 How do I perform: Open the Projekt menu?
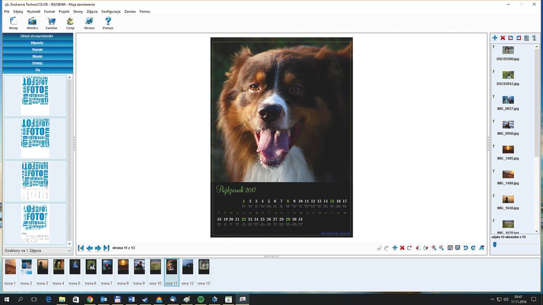pos(64,11)
